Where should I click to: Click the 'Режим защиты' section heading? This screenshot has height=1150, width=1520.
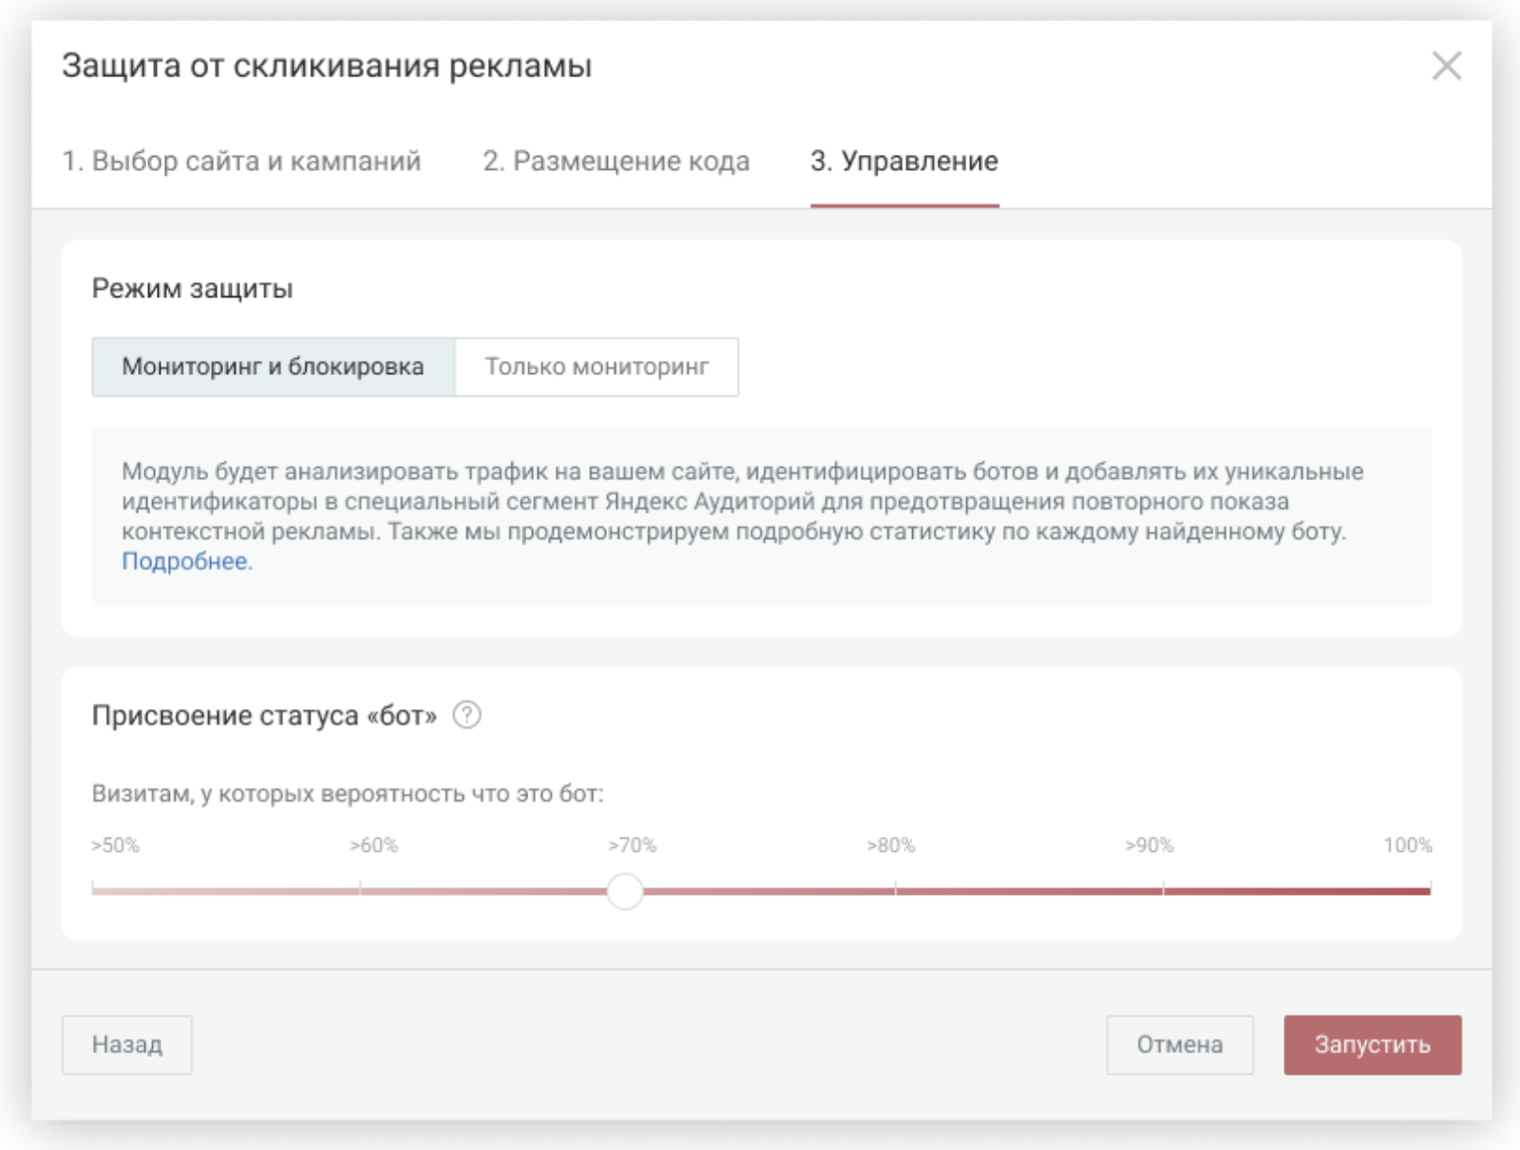pos(192,288)
